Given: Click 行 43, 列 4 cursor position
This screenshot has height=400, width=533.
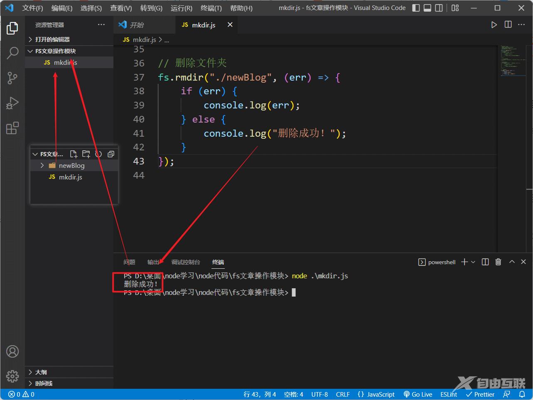Looking at the screenshot, I should (x=260, y=395).
